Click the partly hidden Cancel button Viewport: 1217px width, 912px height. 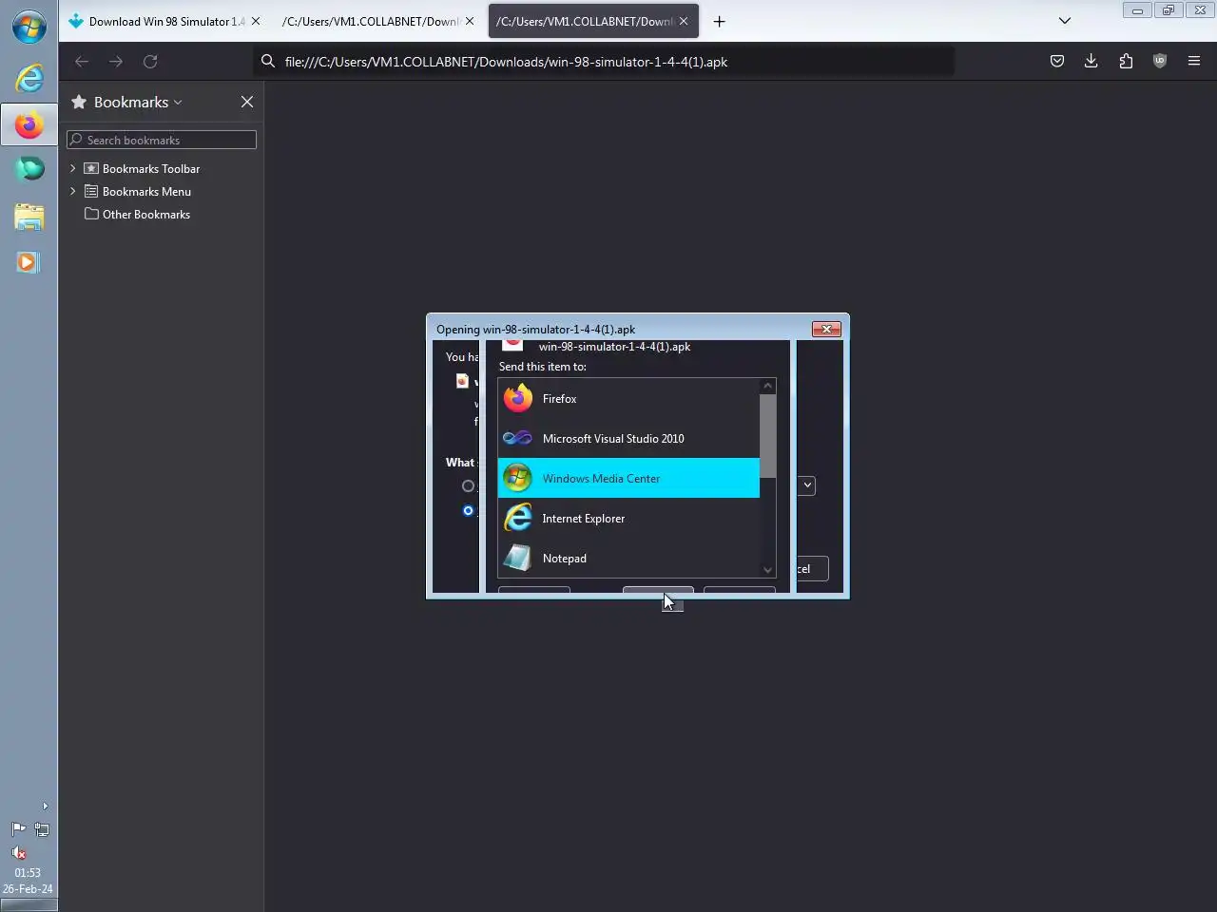click(x=811, y=569)
